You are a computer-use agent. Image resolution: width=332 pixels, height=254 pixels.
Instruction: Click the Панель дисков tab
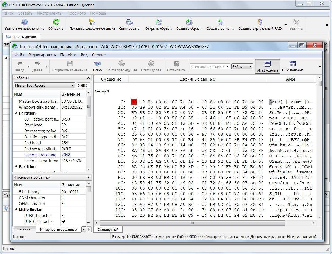coord(22,37)
